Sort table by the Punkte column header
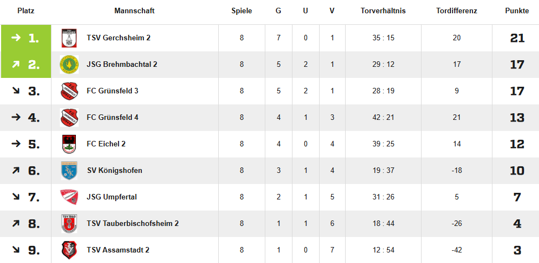The image size is (539, 263). click(517, 11)
